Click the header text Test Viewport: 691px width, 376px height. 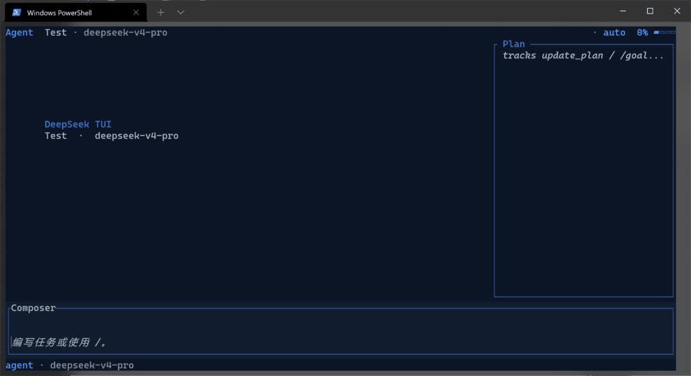pyautogui.click(x=55, y=32)
